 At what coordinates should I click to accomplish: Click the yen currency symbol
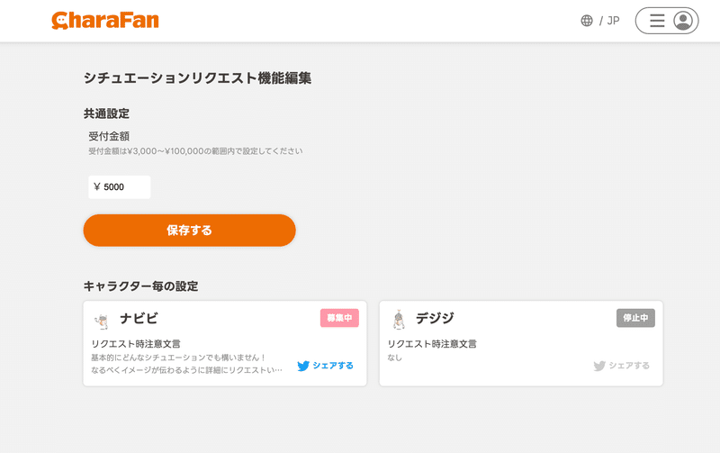[97, 187]
